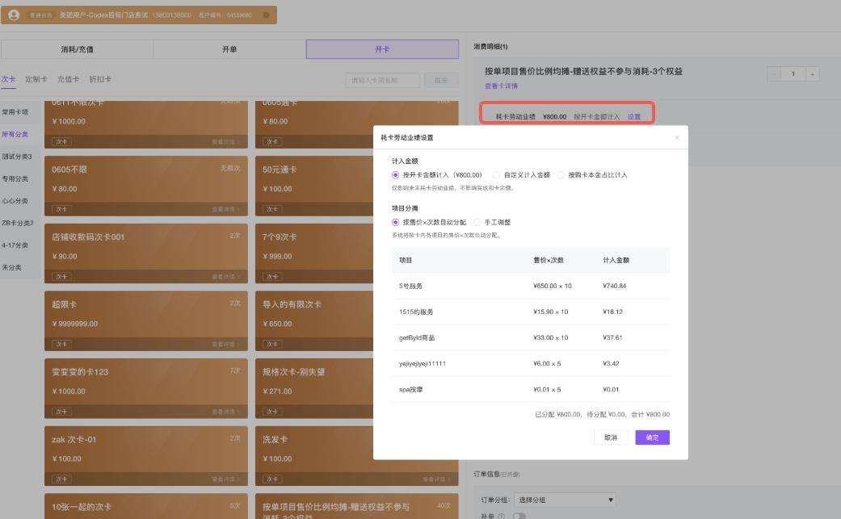
Task: Open the 查看卡详情 link
Action: (x=501, y=86)
